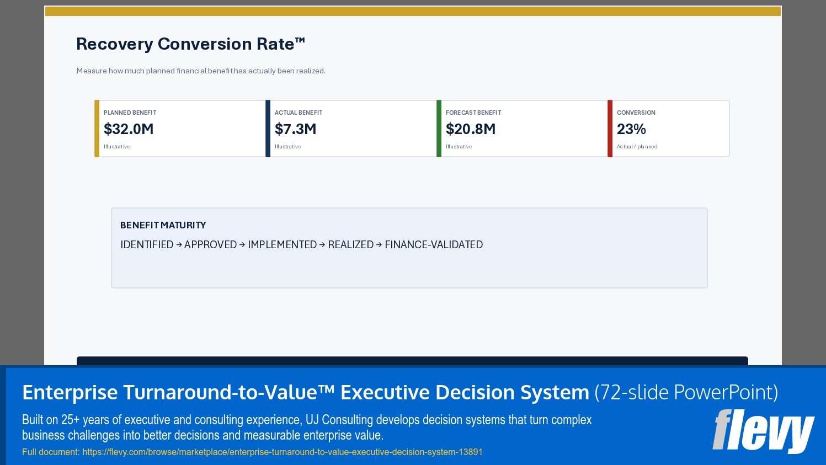This screenshot has height=465, width=826.
Task: Click the subtitle about planned financial benefit
Action: coord(201,71)
